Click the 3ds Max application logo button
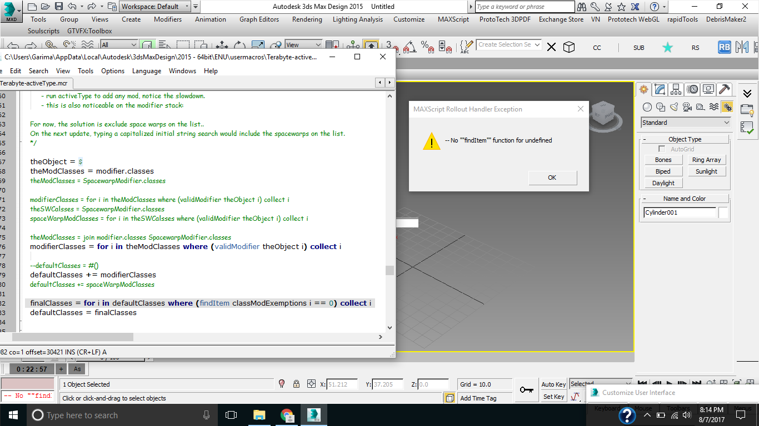 coord(11,11)
